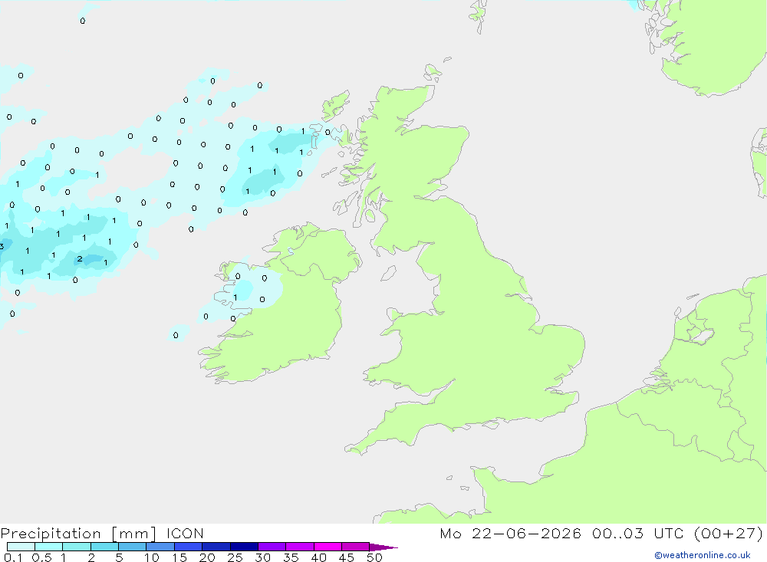Click the over-50 arrow tip of legend

coord(383,547)
